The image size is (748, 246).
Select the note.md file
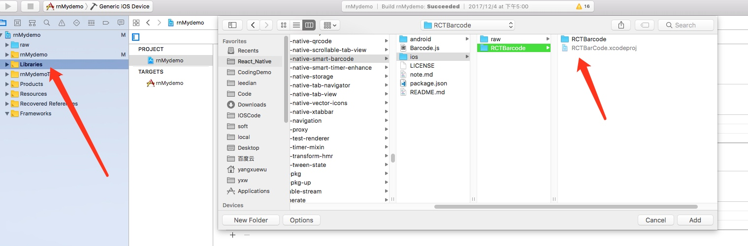pos(432,75)
